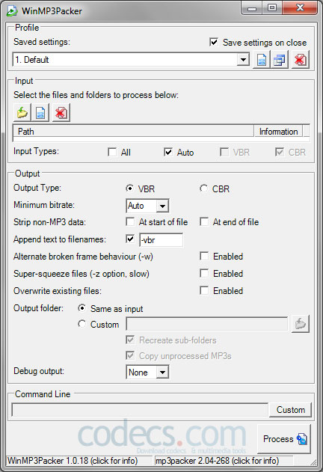The height and width of the screenshot is (472, 323).
Task: Toggle Save settings on close checkbox
Action: click(214, 42)
